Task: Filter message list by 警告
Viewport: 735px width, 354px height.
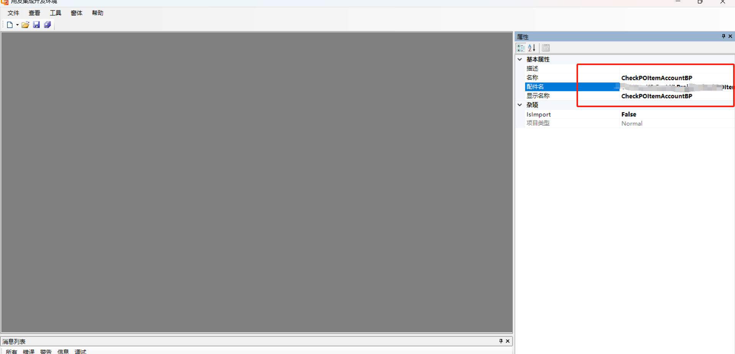Action: click(46, 351)
